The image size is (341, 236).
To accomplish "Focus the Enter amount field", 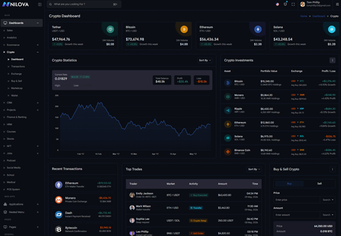I will [297, 215].
